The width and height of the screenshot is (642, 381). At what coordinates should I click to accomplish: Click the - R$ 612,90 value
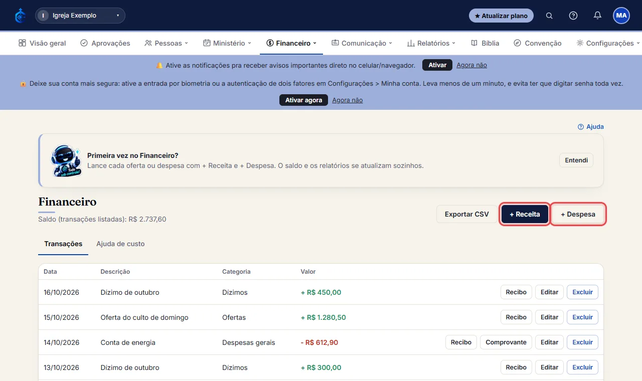coord(319,342)
